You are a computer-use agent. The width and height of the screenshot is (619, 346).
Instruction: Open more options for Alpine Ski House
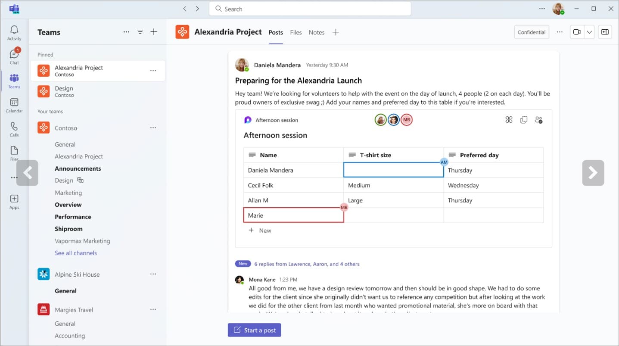tap(153, 274)
